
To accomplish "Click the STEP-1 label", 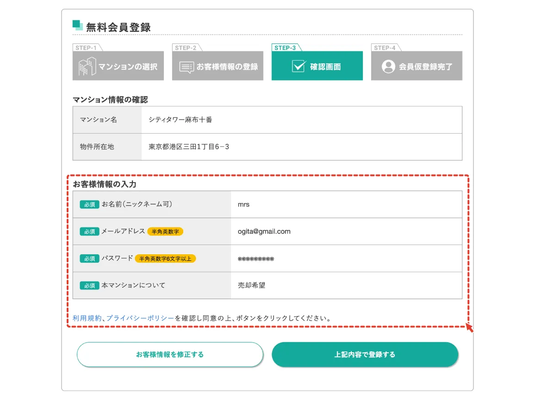I will coord(86,48).
